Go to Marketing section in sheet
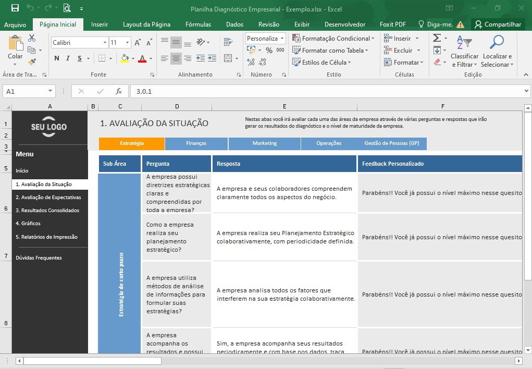This screenshot has height=369, width=532. coord(265,143)
